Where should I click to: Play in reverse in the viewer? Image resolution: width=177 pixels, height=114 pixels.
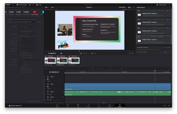coord(84,53)
